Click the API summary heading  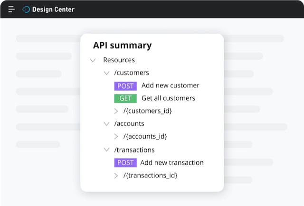tap(123, 46)
